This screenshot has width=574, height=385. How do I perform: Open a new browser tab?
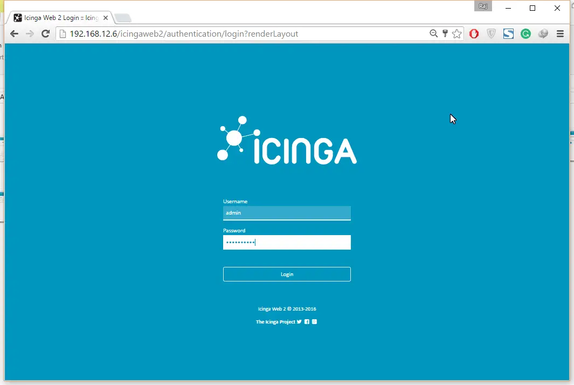123,18
